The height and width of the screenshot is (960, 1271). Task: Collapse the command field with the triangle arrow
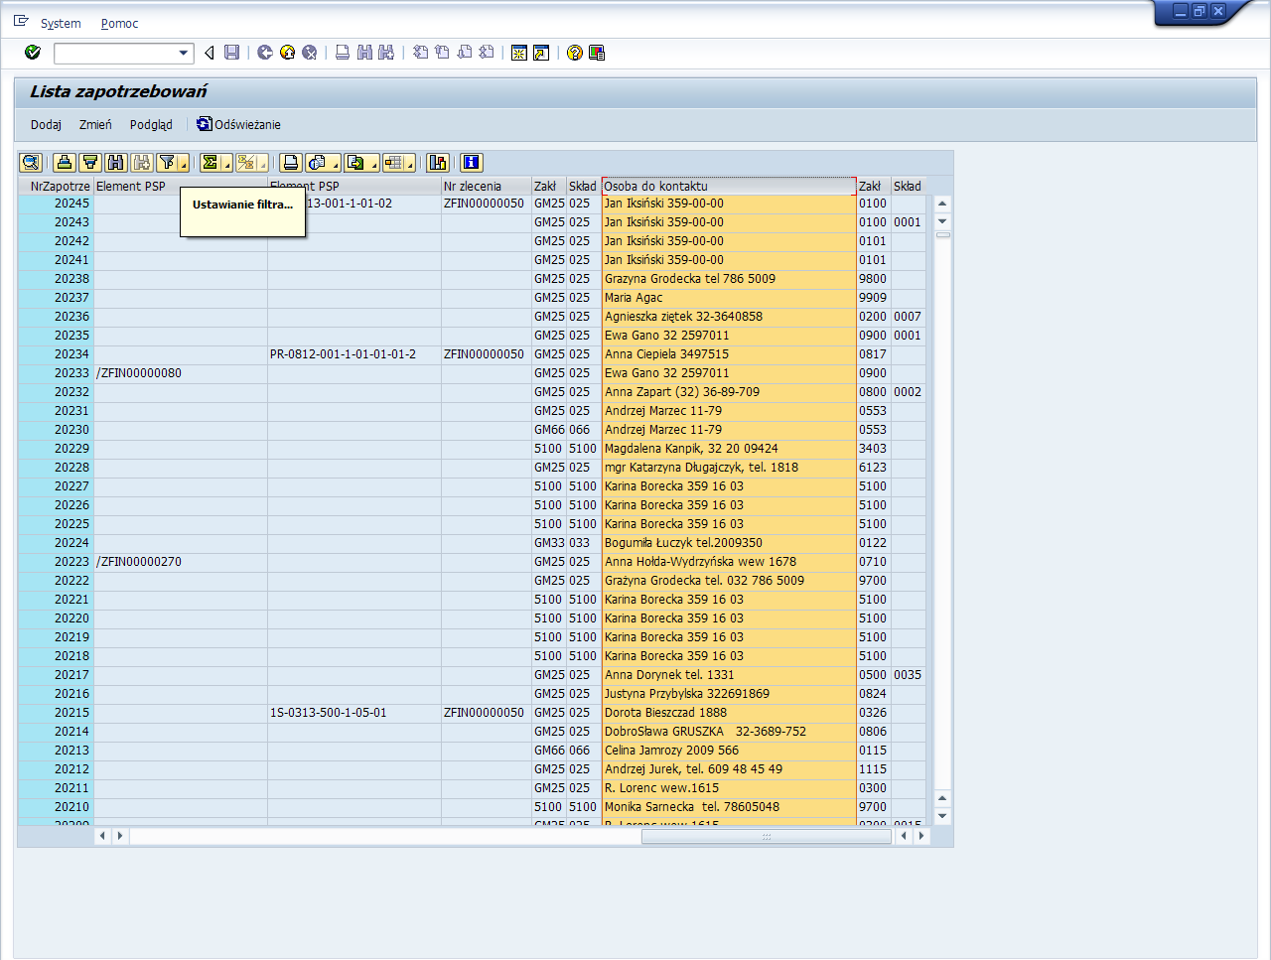(209, 53)
